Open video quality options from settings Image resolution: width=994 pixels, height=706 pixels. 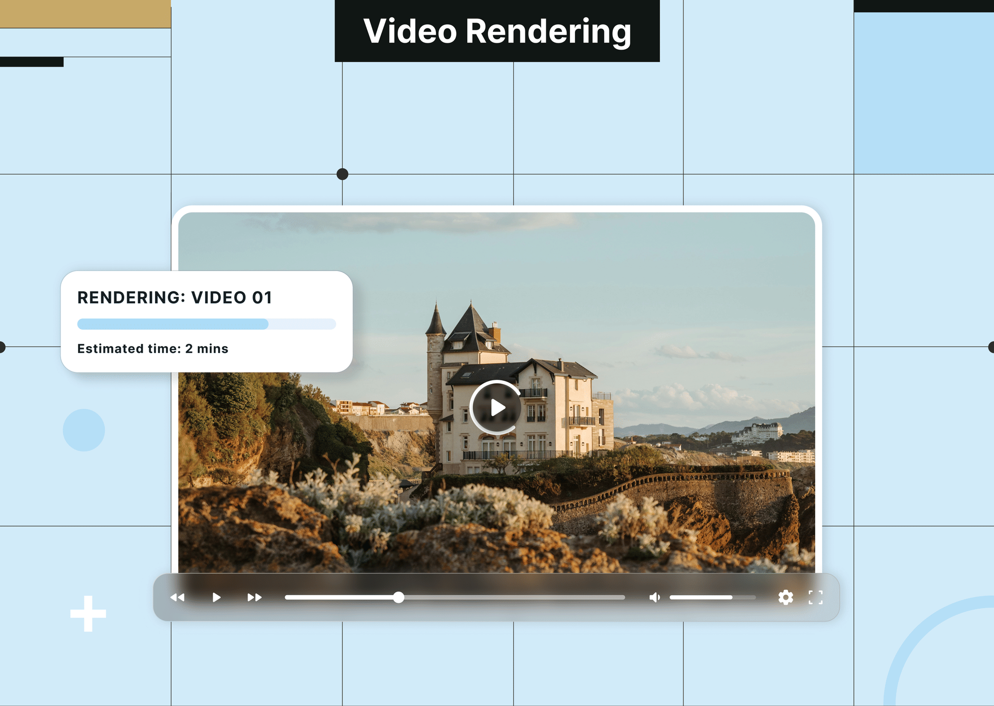(x=785, y=598)
